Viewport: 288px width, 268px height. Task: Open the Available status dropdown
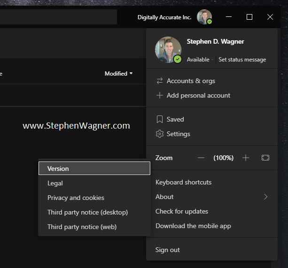click(x=200, y=60)
